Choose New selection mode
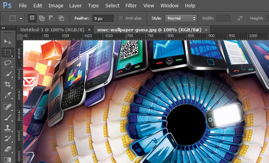This screenshot has height=163, width=269. (32, 18)
